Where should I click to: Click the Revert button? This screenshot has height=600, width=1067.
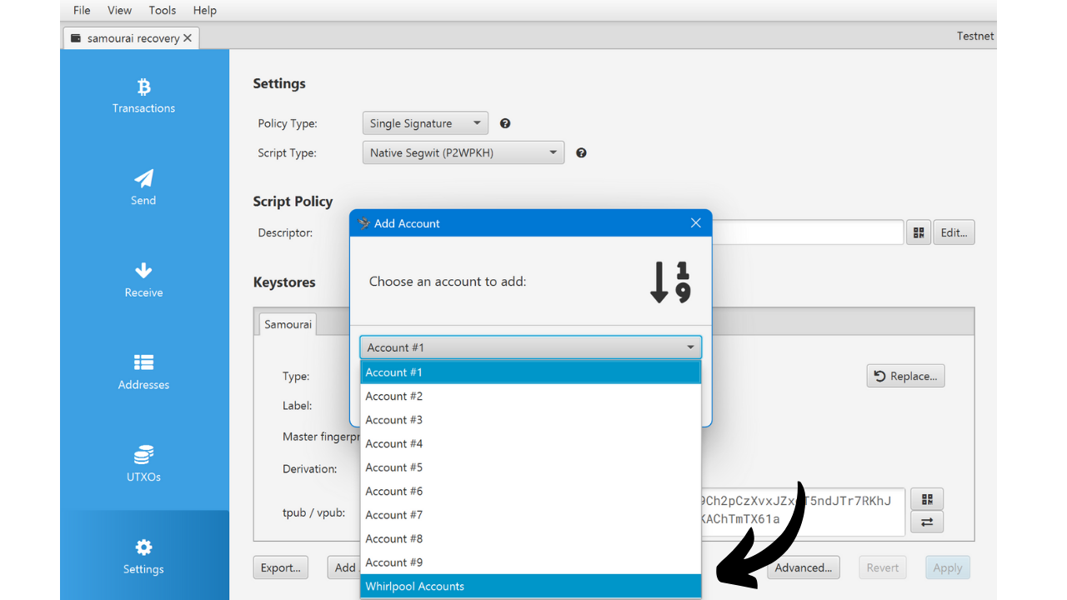click(883, 567)
